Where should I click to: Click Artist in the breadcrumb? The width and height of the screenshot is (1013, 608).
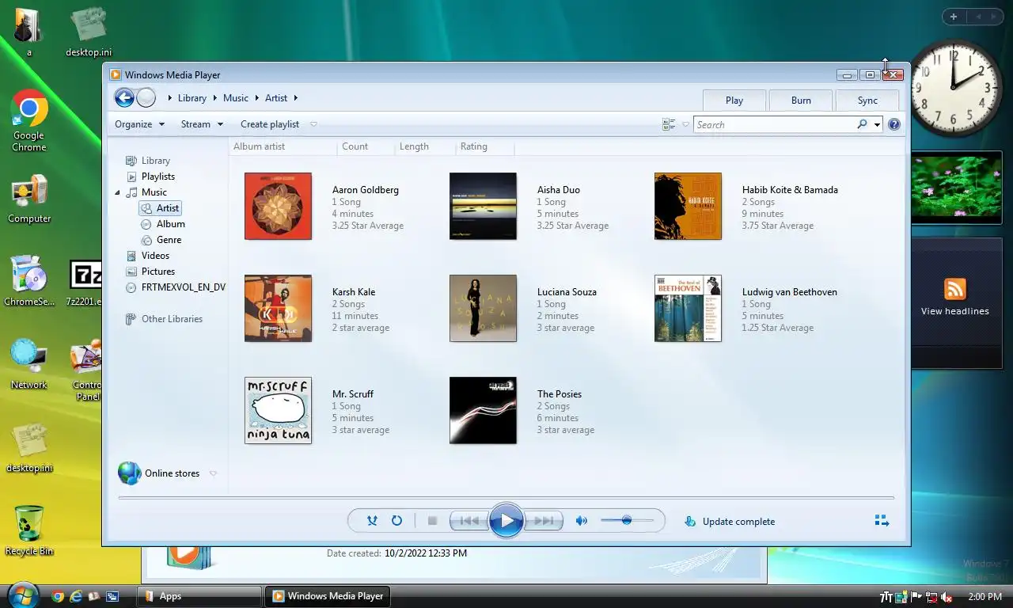[276, 98]
